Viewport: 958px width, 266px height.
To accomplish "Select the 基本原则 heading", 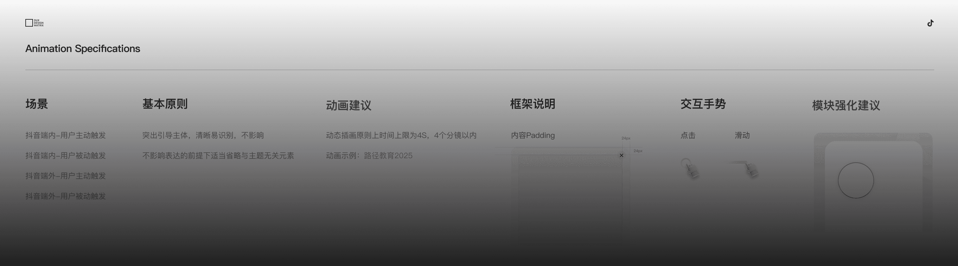I will (165, 104).
